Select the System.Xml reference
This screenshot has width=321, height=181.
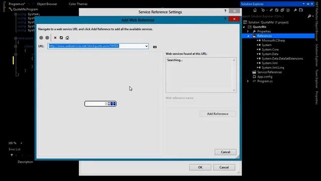pyautogui.click(x=270, y=63)
